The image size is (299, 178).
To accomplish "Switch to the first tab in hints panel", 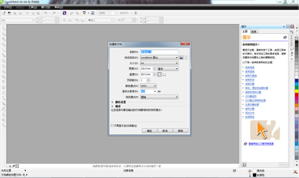I will pos(245,31).
